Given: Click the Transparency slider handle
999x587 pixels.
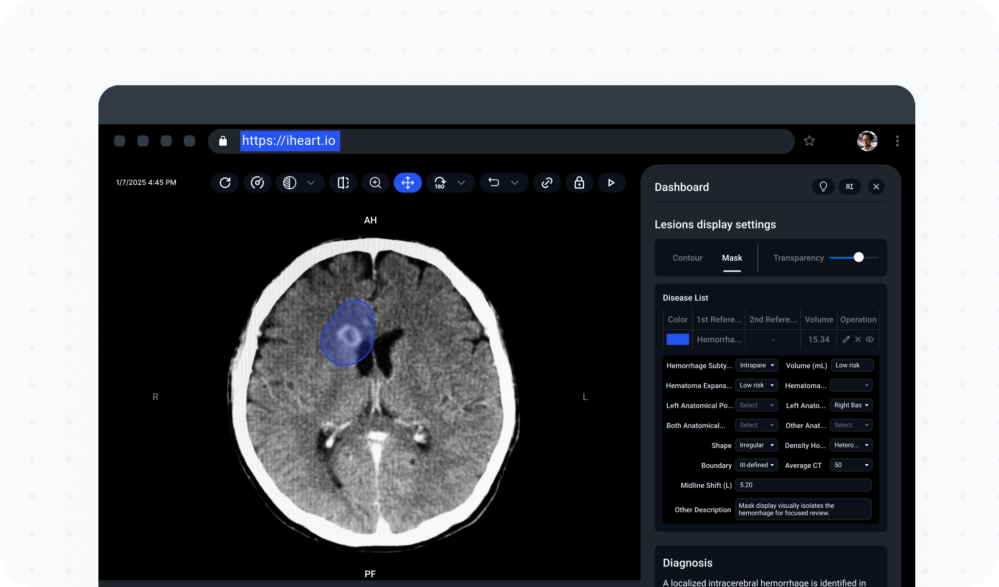Looking at the screenshot, I should click(858, 258).
